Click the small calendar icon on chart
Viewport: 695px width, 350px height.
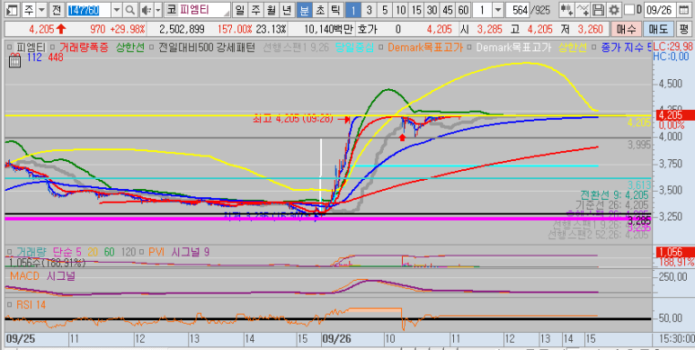[x=14, y=61]
